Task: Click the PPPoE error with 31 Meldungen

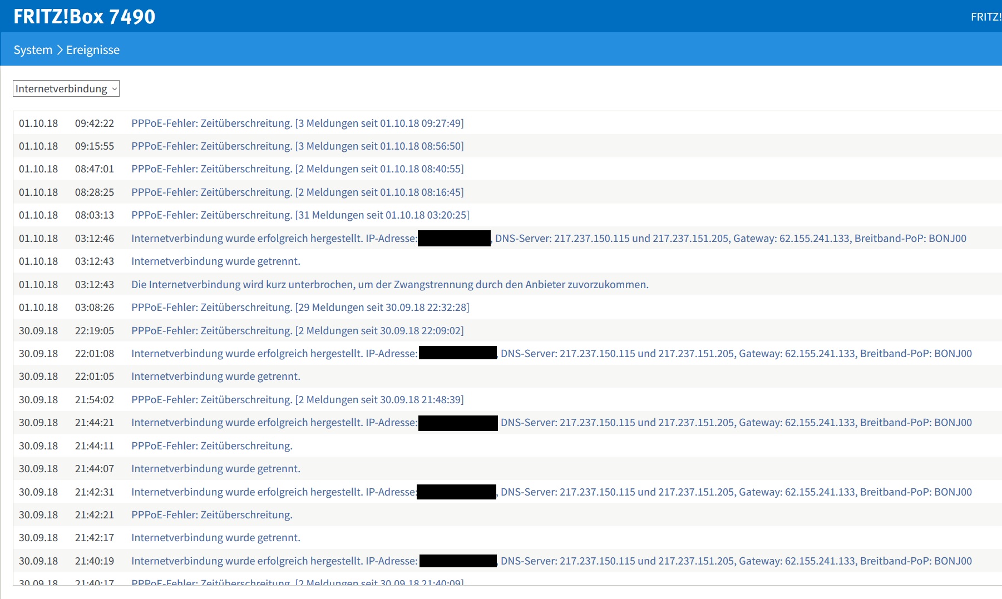Action: point(300,215)
